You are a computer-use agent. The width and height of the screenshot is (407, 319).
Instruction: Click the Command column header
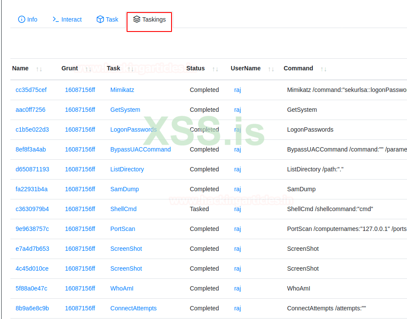298,68
